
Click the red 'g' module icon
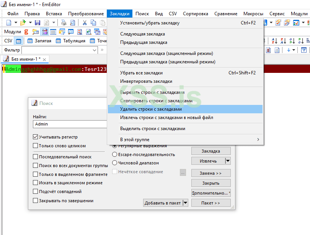click(26, 32)
